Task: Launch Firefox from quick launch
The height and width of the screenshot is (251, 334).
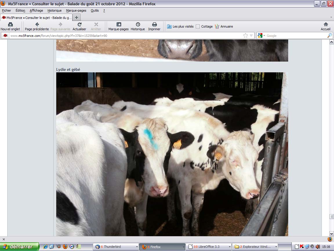Action: [x=65, y=247]
